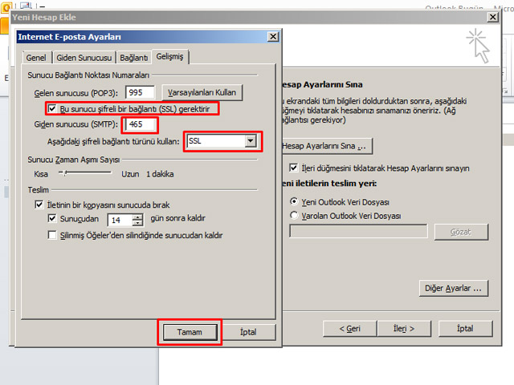Decrease days value with the down arrow
This screenshot has width=514, height=385.
pyautogui.click(x=137, y=223)
